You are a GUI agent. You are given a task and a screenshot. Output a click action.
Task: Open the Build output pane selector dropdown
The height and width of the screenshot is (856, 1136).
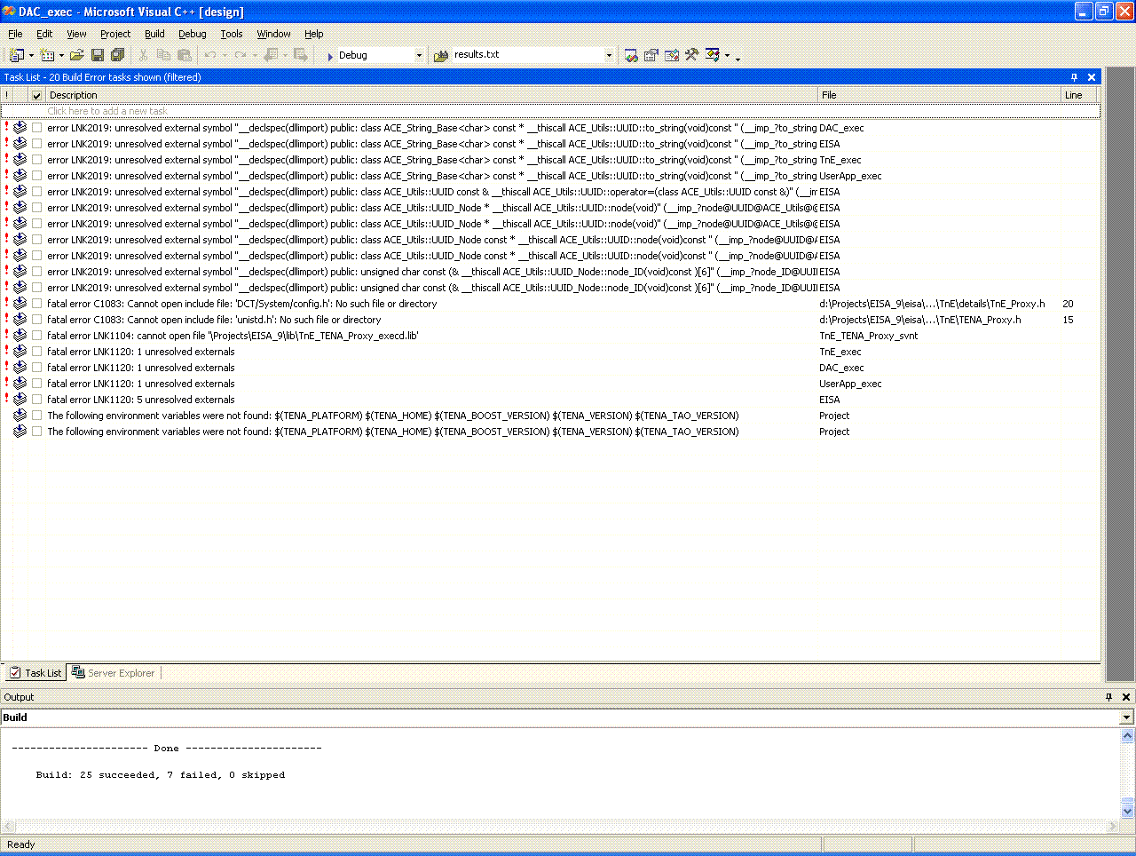1127,717
